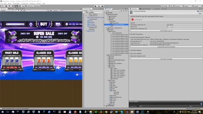Select the Rect Transform tool
The height and width of the screenshot is (114, 203).
coord(16,6)
